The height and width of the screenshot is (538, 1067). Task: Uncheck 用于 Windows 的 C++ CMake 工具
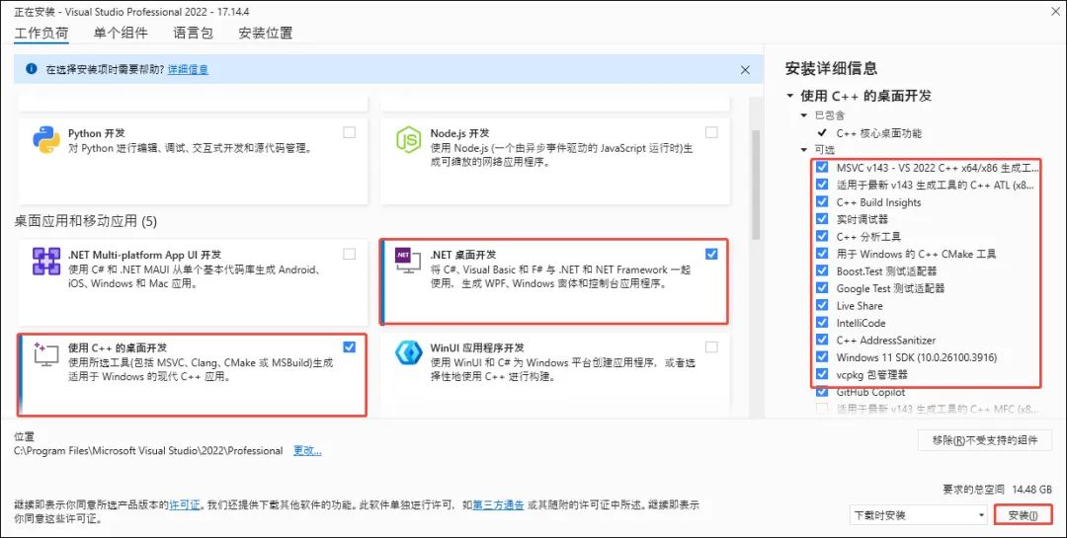click(x=822, y=254)
